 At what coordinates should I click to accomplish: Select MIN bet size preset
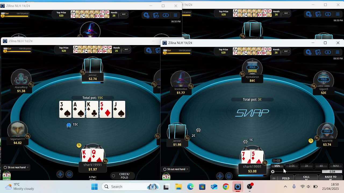[x=277, y=166]
